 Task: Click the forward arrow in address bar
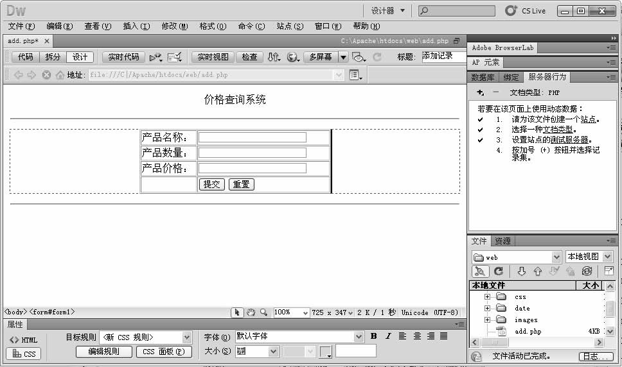point(31,75)
